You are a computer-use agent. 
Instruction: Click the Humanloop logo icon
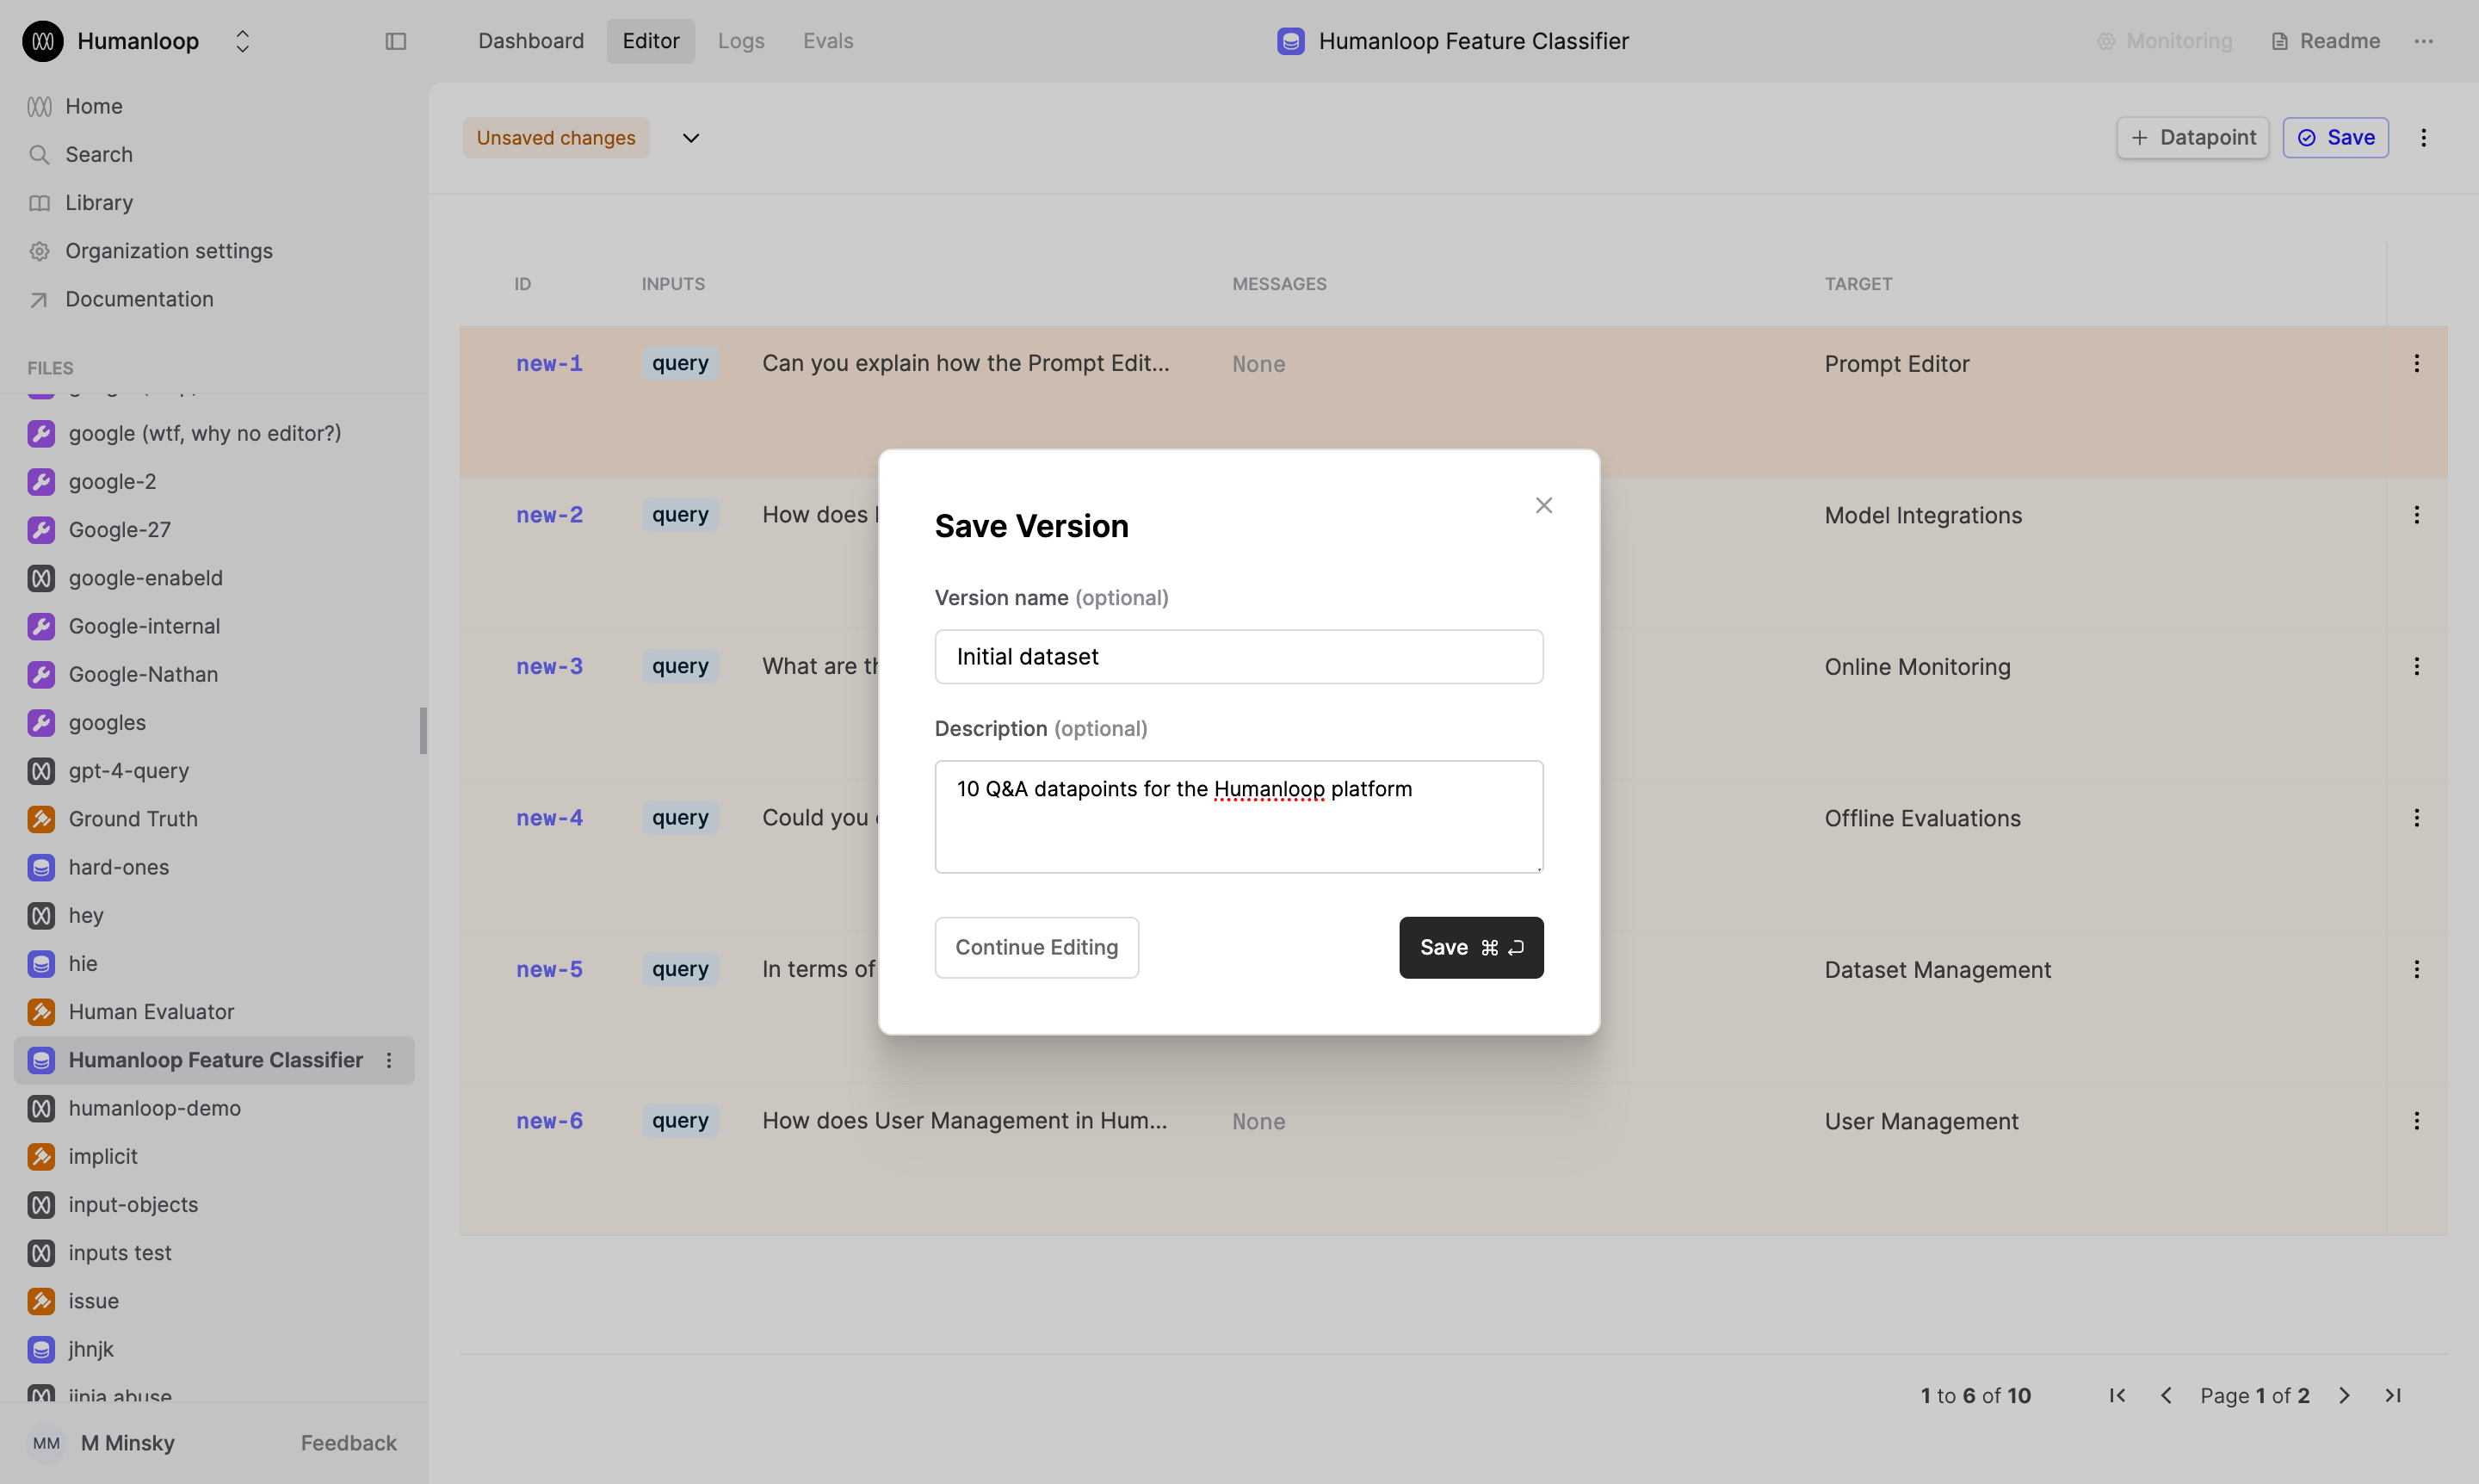pos(43,41)
